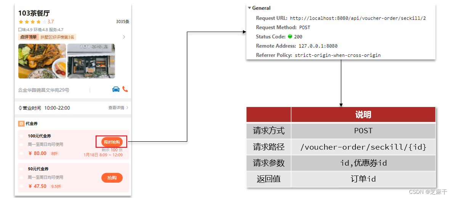Click 抢购 button for 50元代金券
This screenshot has width=453, height=198.
[112, 178]
